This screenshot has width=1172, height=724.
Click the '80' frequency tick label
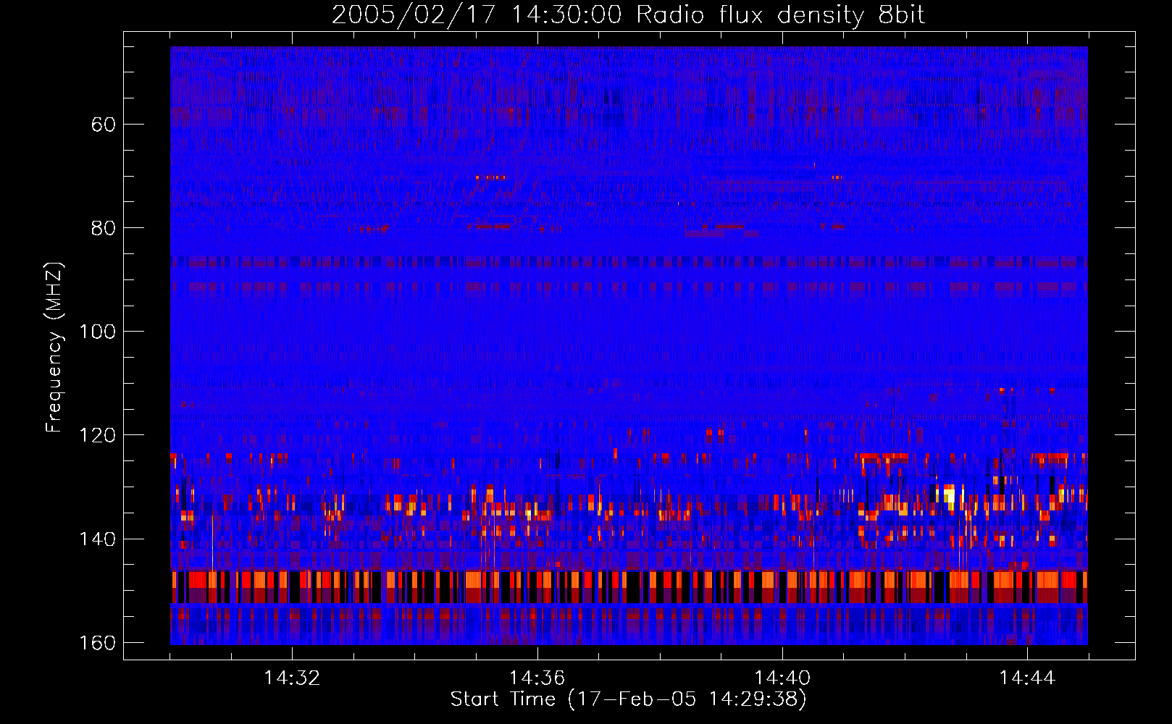coord(103,228)
